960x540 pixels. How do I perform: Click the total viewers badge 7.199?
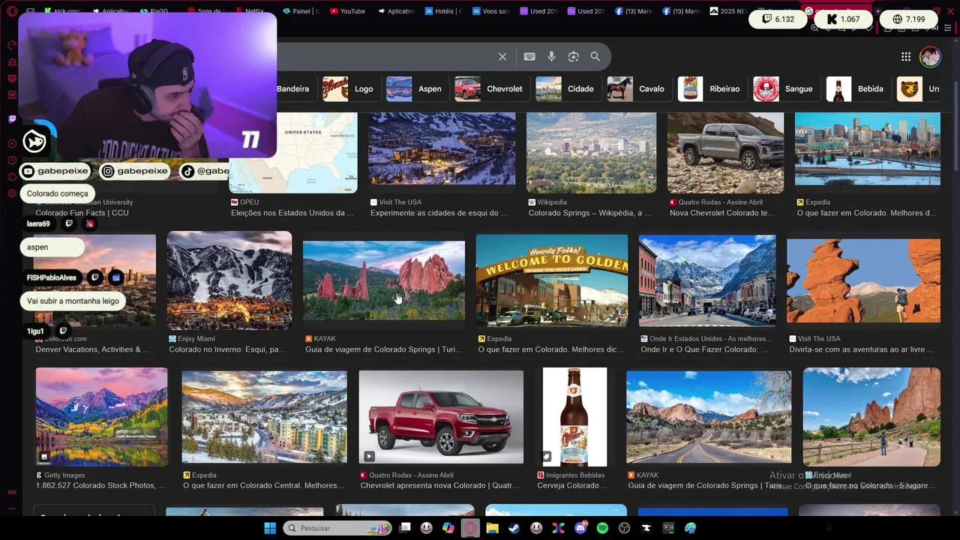click(908, 19)
